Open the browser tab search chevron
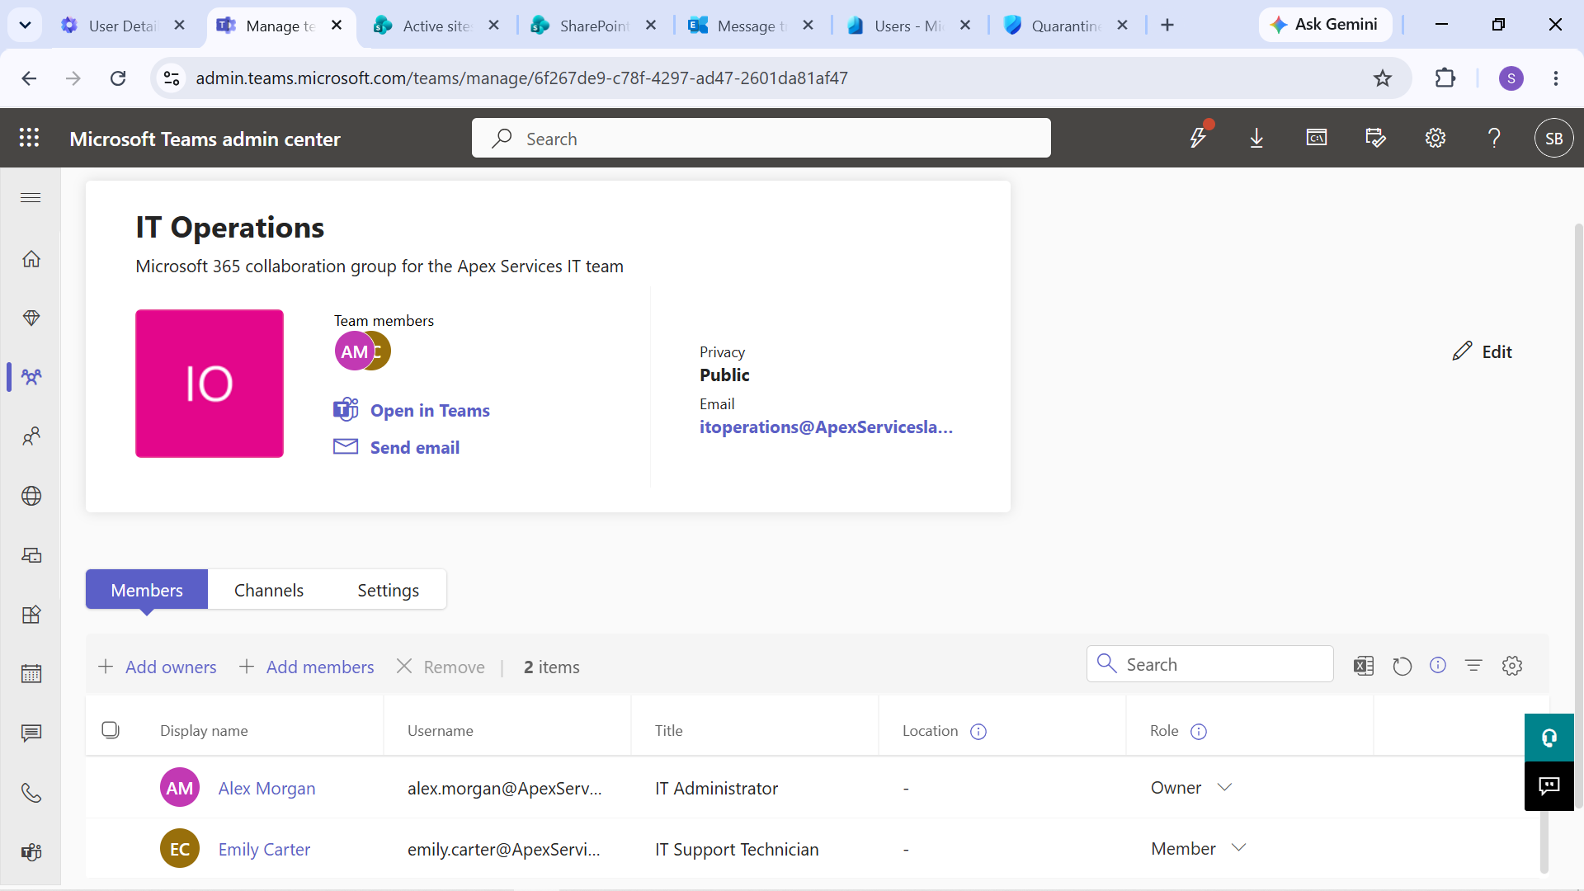 click(25, 26)
